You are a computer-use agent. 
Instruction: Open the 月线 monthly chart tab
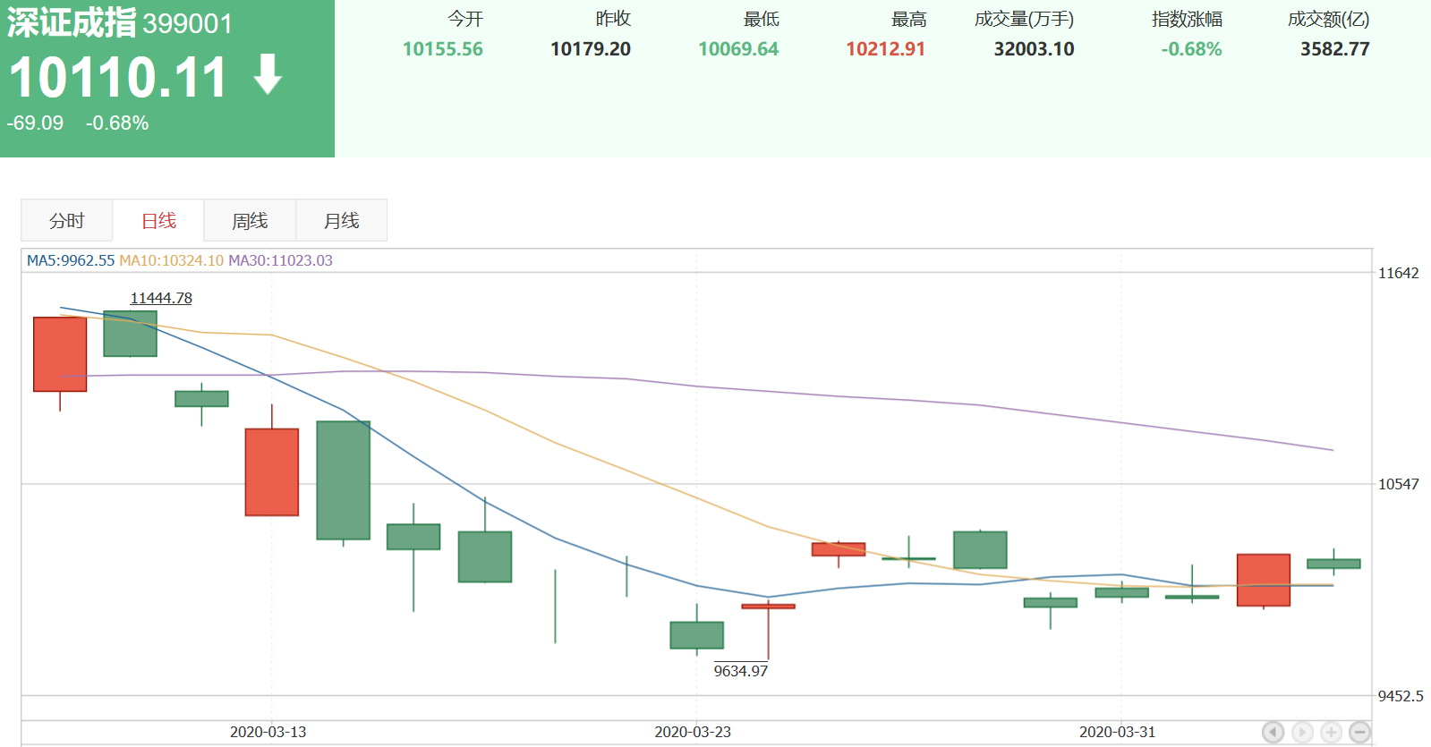pos(341,221)
